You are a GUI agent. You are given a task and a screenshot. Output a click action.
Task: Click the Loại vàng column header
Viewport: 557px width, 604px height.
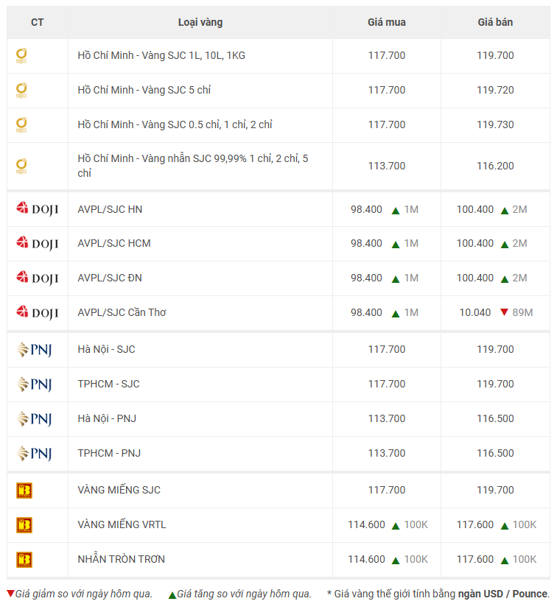pyautogui.click(x=200, y=22)
